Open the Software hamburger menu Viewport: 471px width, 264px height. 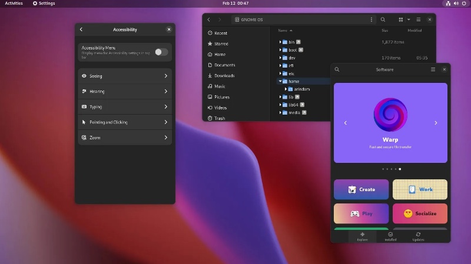(x=433, y=69)
